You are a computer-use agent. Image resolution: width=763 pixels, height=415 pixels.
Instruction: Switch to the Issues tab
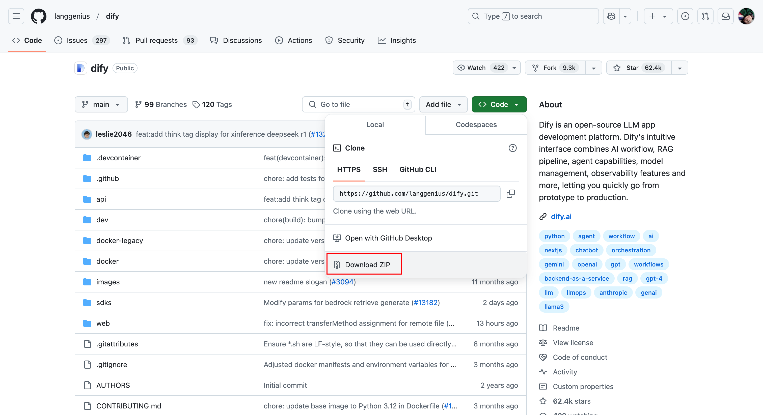pos(82,40)
